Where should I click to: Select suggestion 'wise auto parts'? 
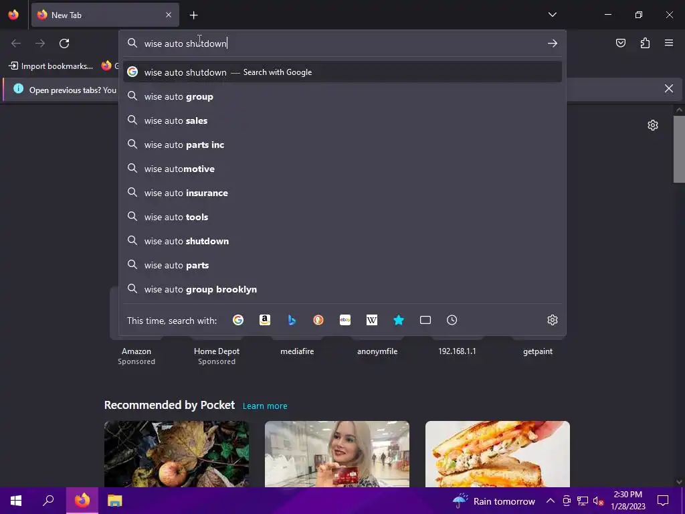point(342,265)
